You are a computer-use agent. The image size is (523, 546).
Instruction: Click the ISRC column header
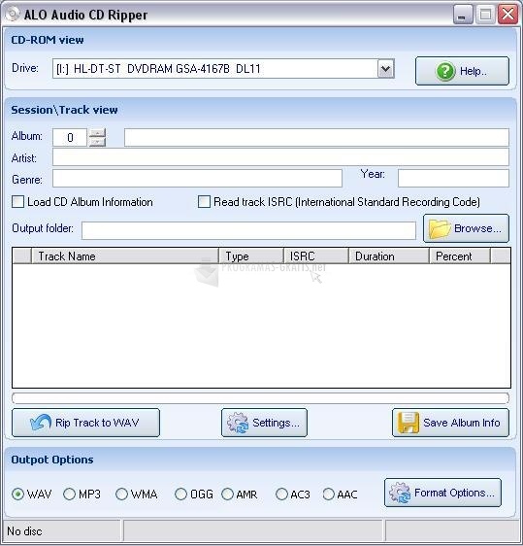click(315, 256)
